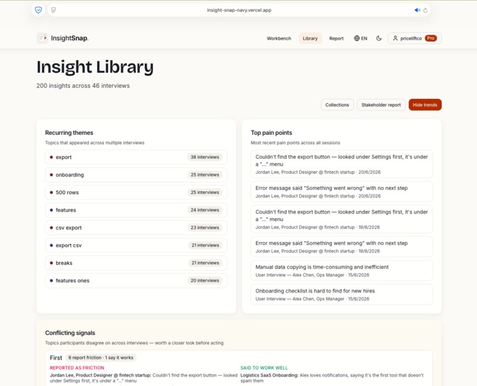Viewport: 477px width, 386px height.
Task: Select the breaks theme row
Action: point(136,263)
